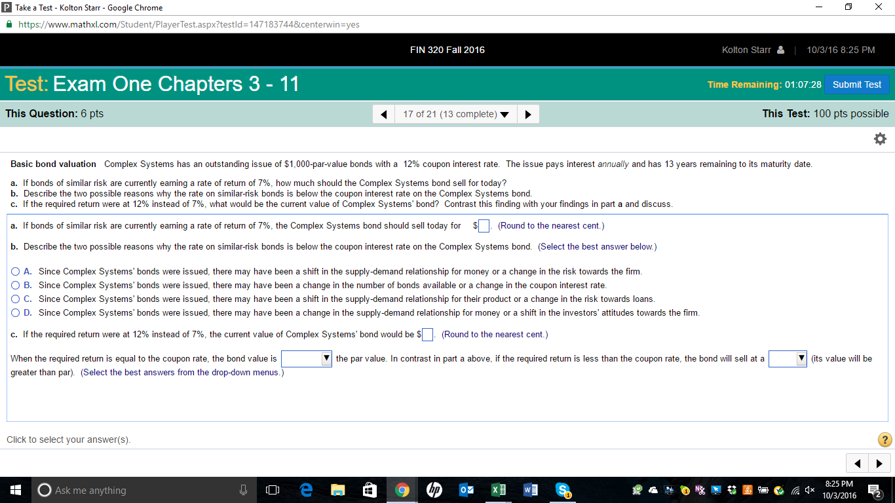Select answer option A
The height and width of the screenshot is (503, 895).
click(x=16, y=271)
